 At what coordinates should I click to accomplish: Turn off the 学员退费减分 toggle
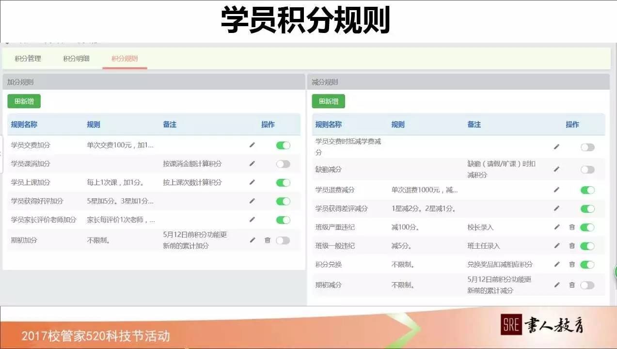[x=587, y=190]
